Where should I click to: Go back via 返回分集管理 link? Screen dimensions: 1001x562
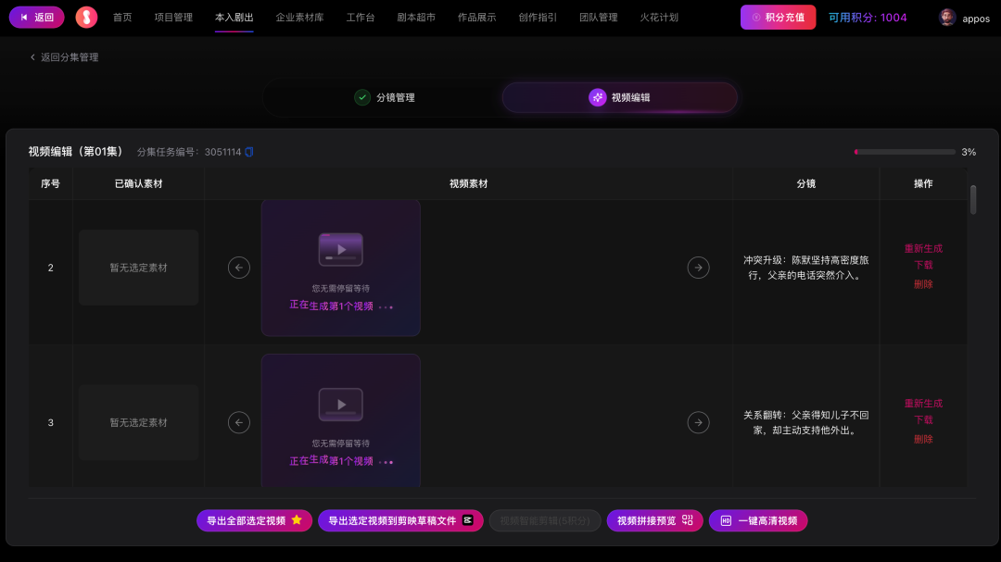[64, 57]
